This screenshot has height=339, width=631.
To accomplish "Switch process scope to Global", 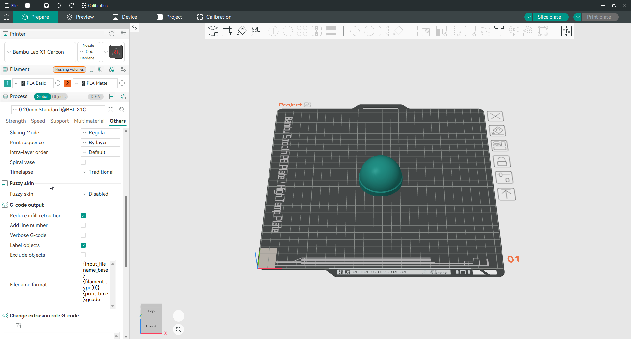I will click(x=42, y=97).
